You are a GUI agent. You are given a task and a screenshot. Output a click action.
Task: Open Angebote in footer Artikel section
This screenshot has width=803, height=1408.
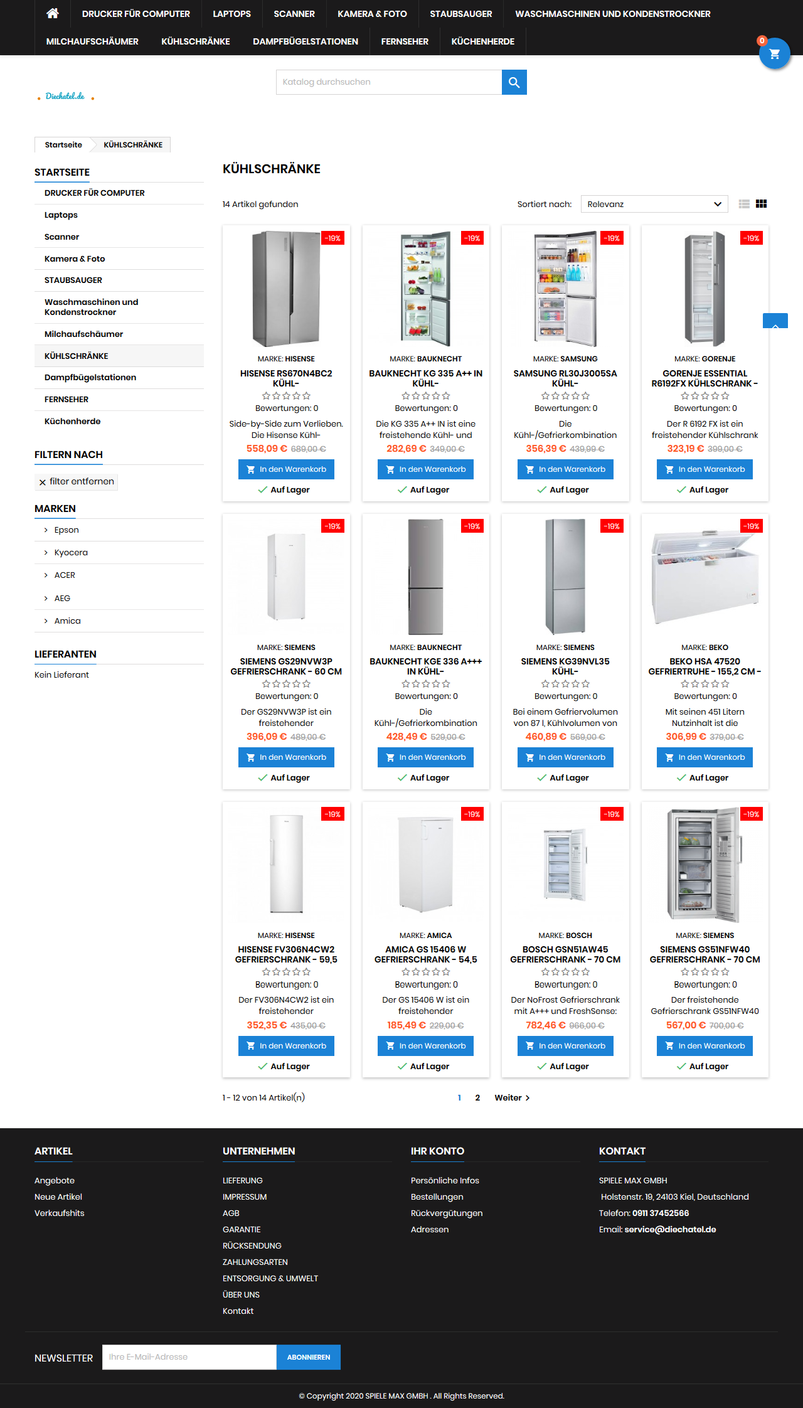tap(55, 1181)
